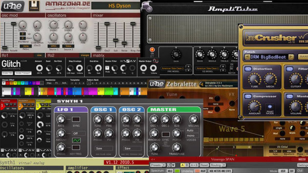Screen dimensions: 308x173
Task: Open OSC 1 Saw waveform selector in Synth1
Action: coord(104,148)
